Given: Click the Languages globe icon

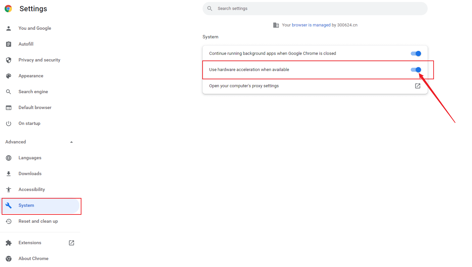Looking at the screenshot, I should (x=9, y=158).
